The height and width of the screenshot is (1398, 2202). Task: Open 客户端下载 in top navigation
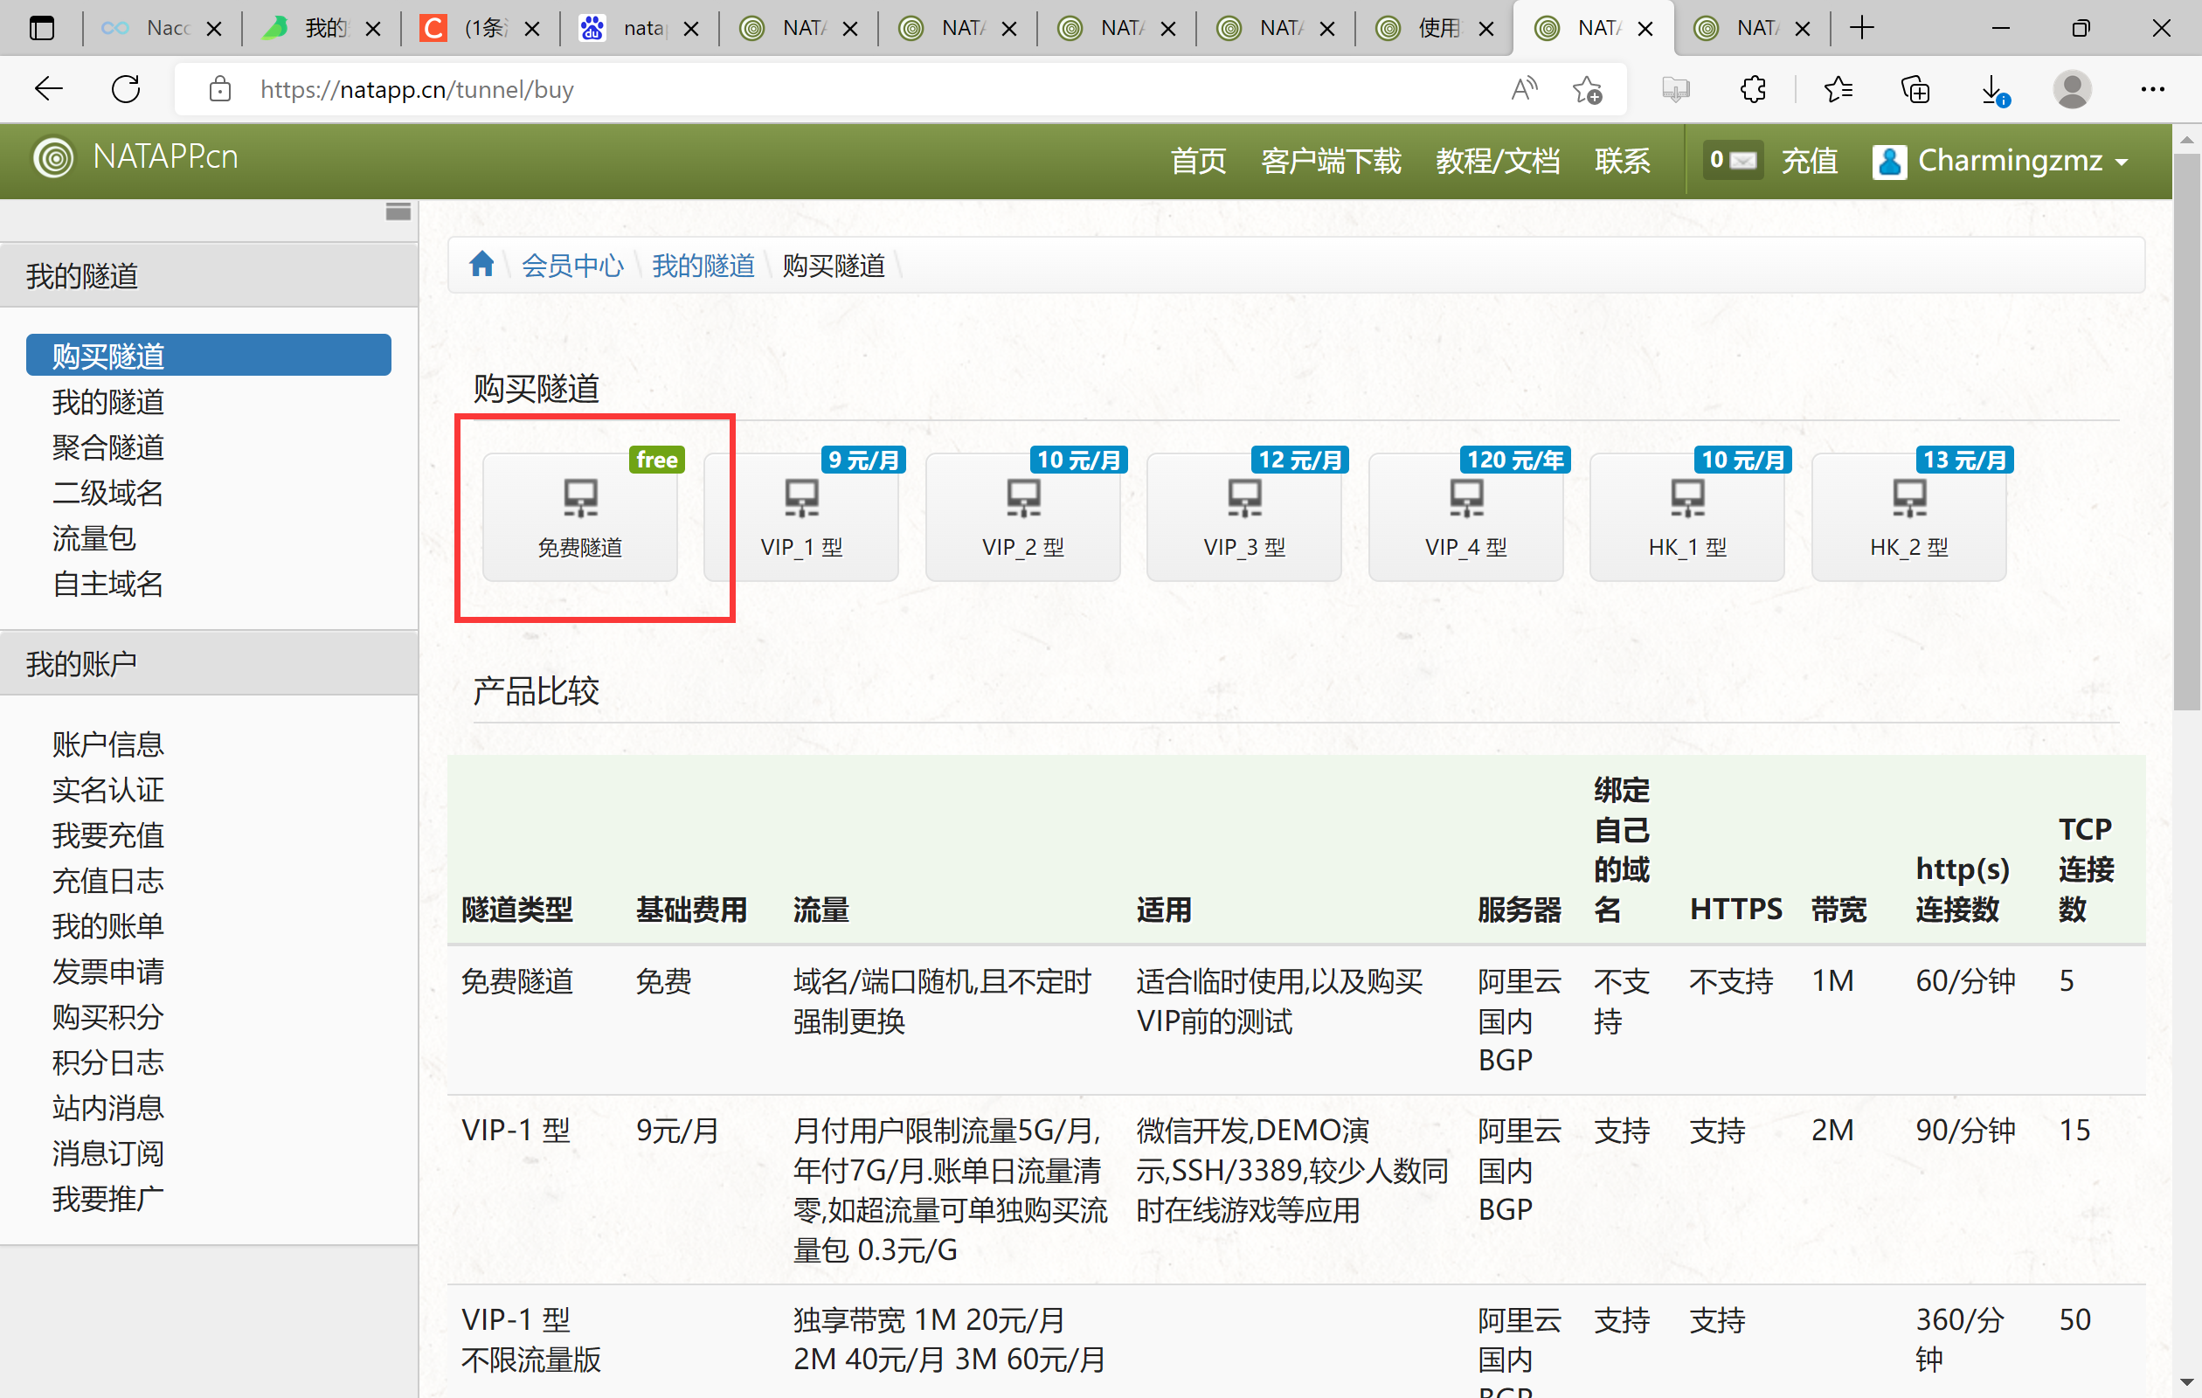pyautogui.click(x=1331, y=161)
